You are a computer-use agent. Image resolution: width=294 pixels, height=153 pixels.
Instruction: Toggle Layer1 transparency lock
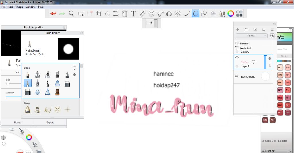click(270, 65)
